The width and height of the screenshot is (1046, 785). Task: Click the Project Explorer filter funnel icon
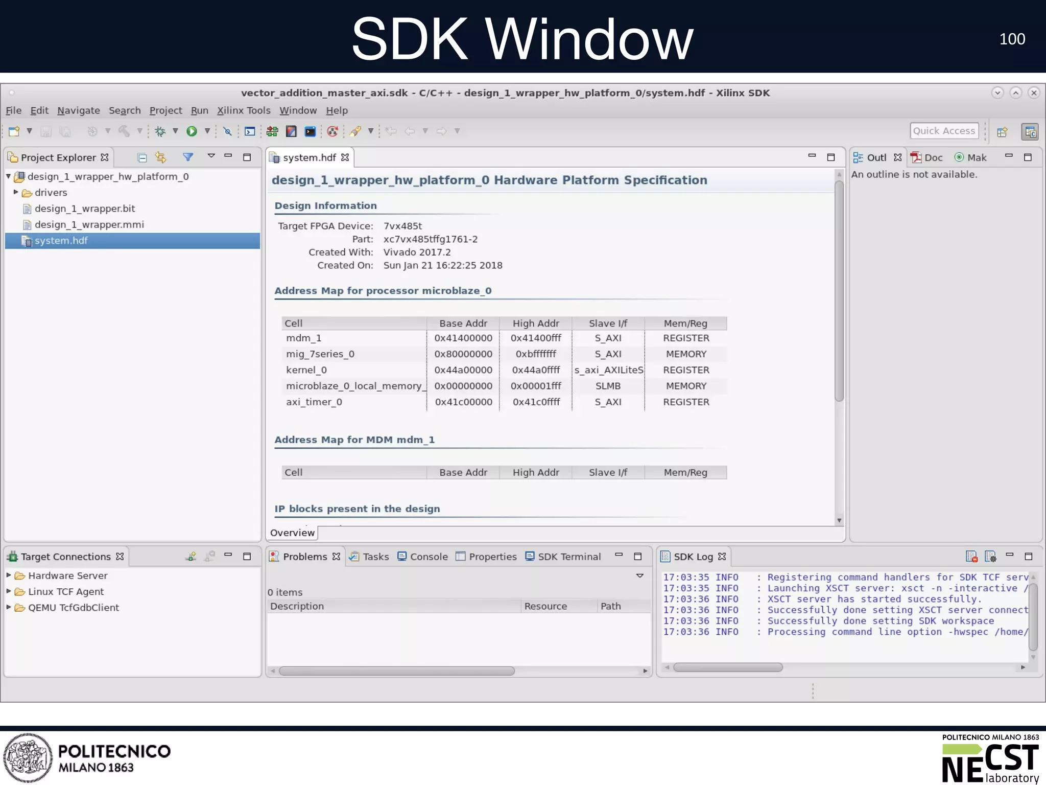point(188,157)
